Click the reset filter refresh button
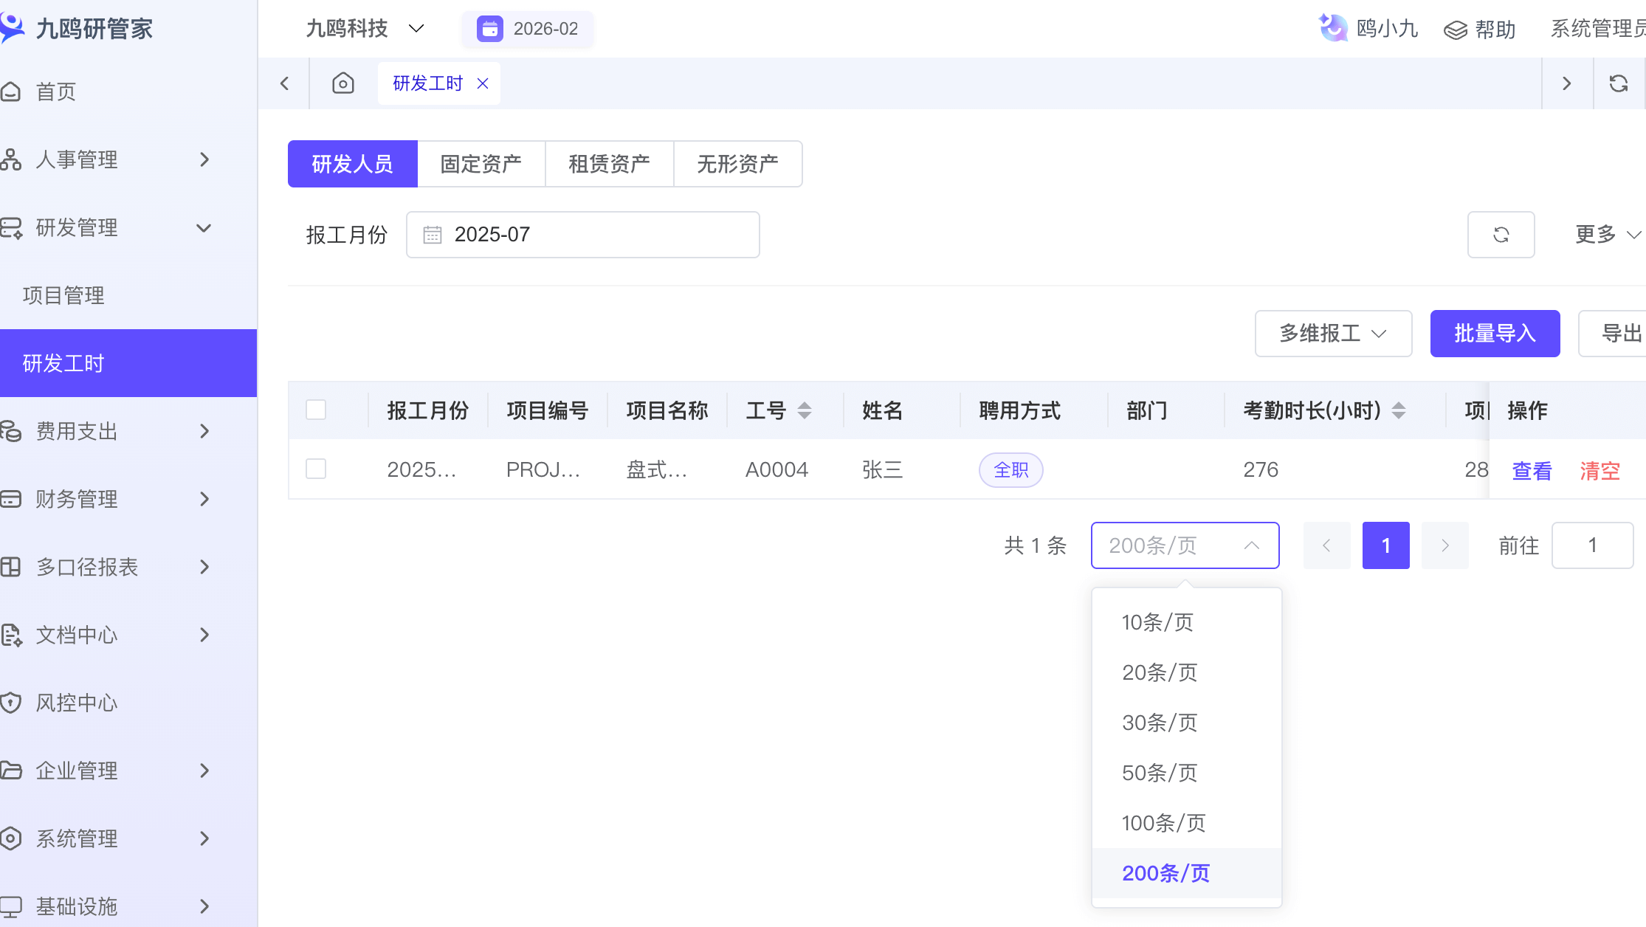Viewport: 1646px width, 927px height. 1501,235
